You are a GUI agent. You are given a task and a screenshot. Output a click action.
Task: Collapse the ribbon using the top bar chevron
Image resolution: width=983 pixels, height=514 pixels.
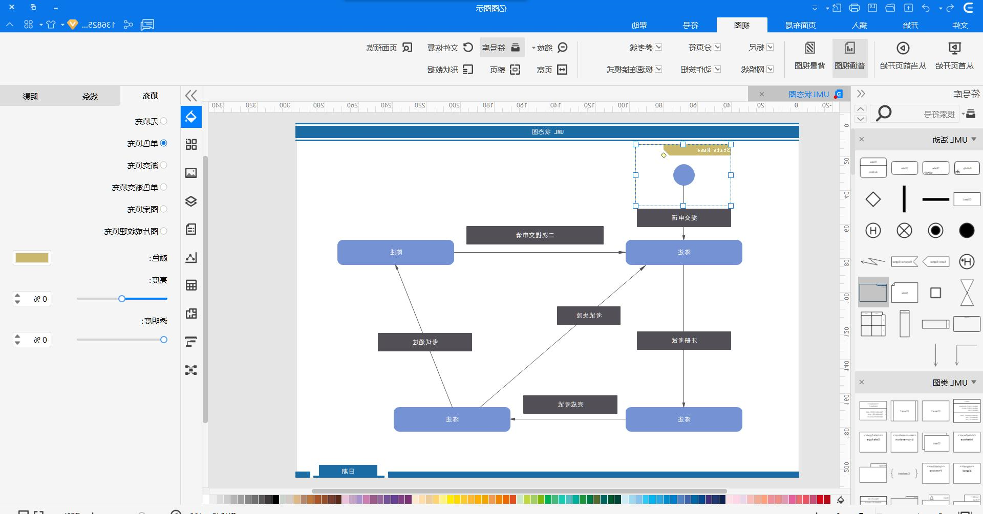click(x=10, y=25)
